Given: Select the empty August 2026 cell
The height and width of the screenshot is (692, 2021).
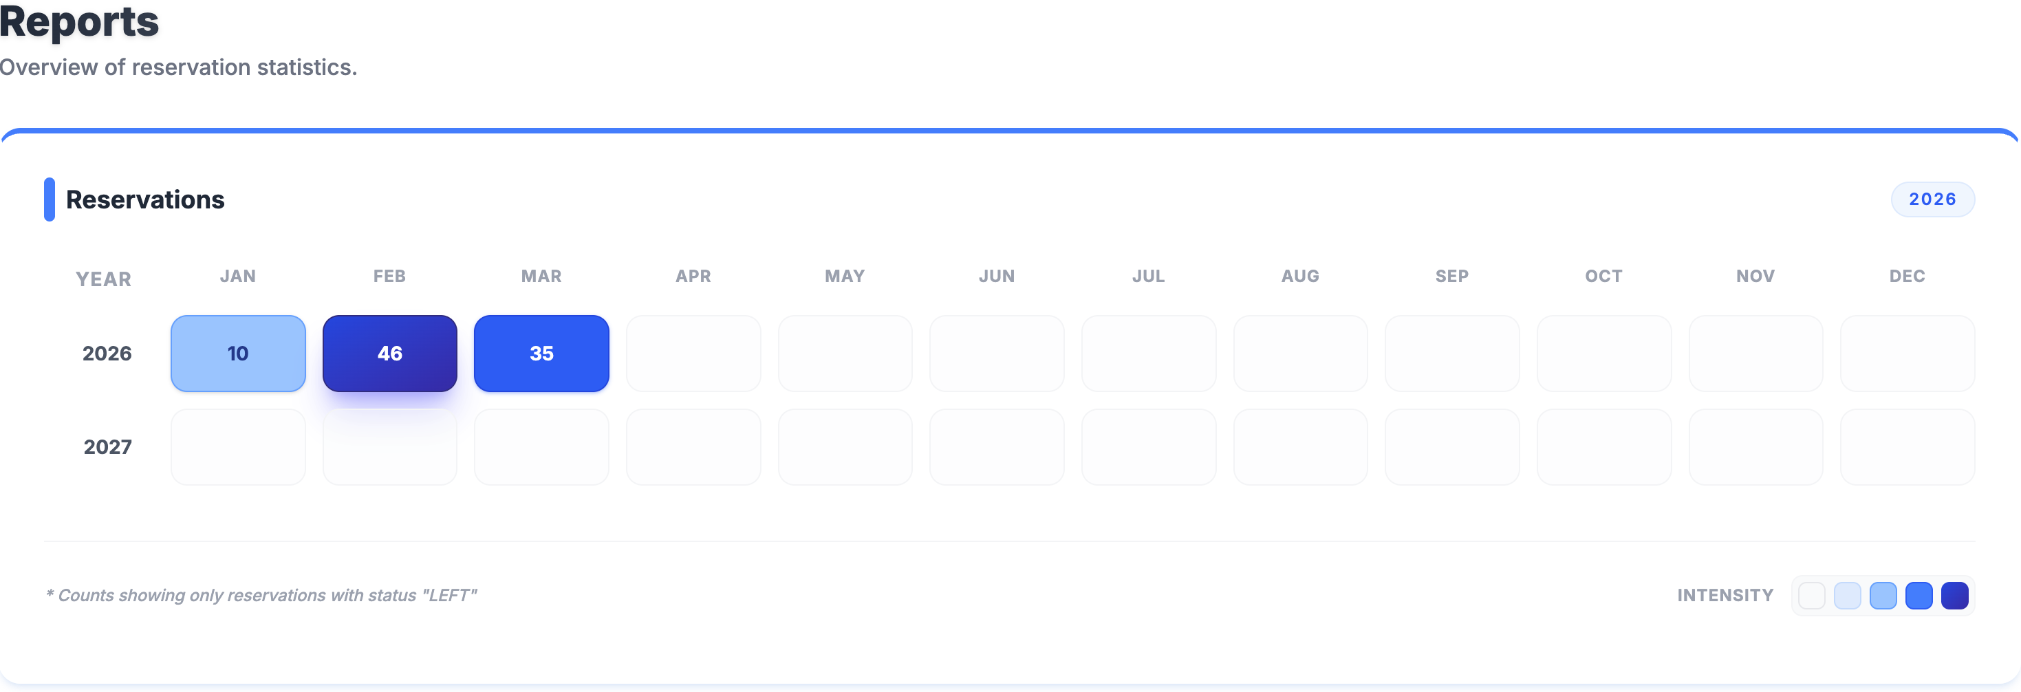Looking at the screenshot, I should tap(1300, 353).
